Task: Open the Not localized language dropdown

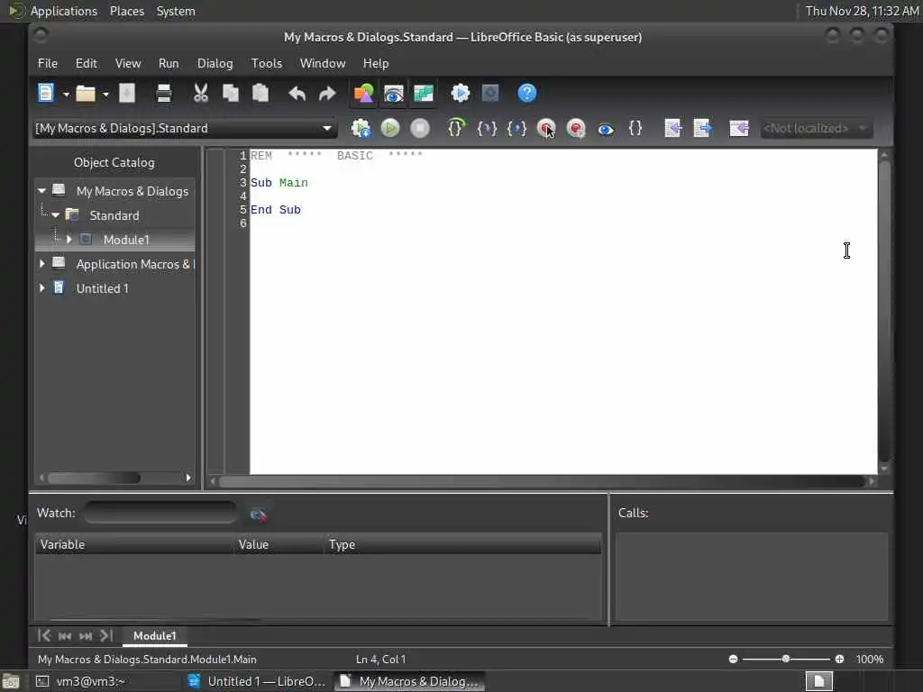Action: (816, 128)
